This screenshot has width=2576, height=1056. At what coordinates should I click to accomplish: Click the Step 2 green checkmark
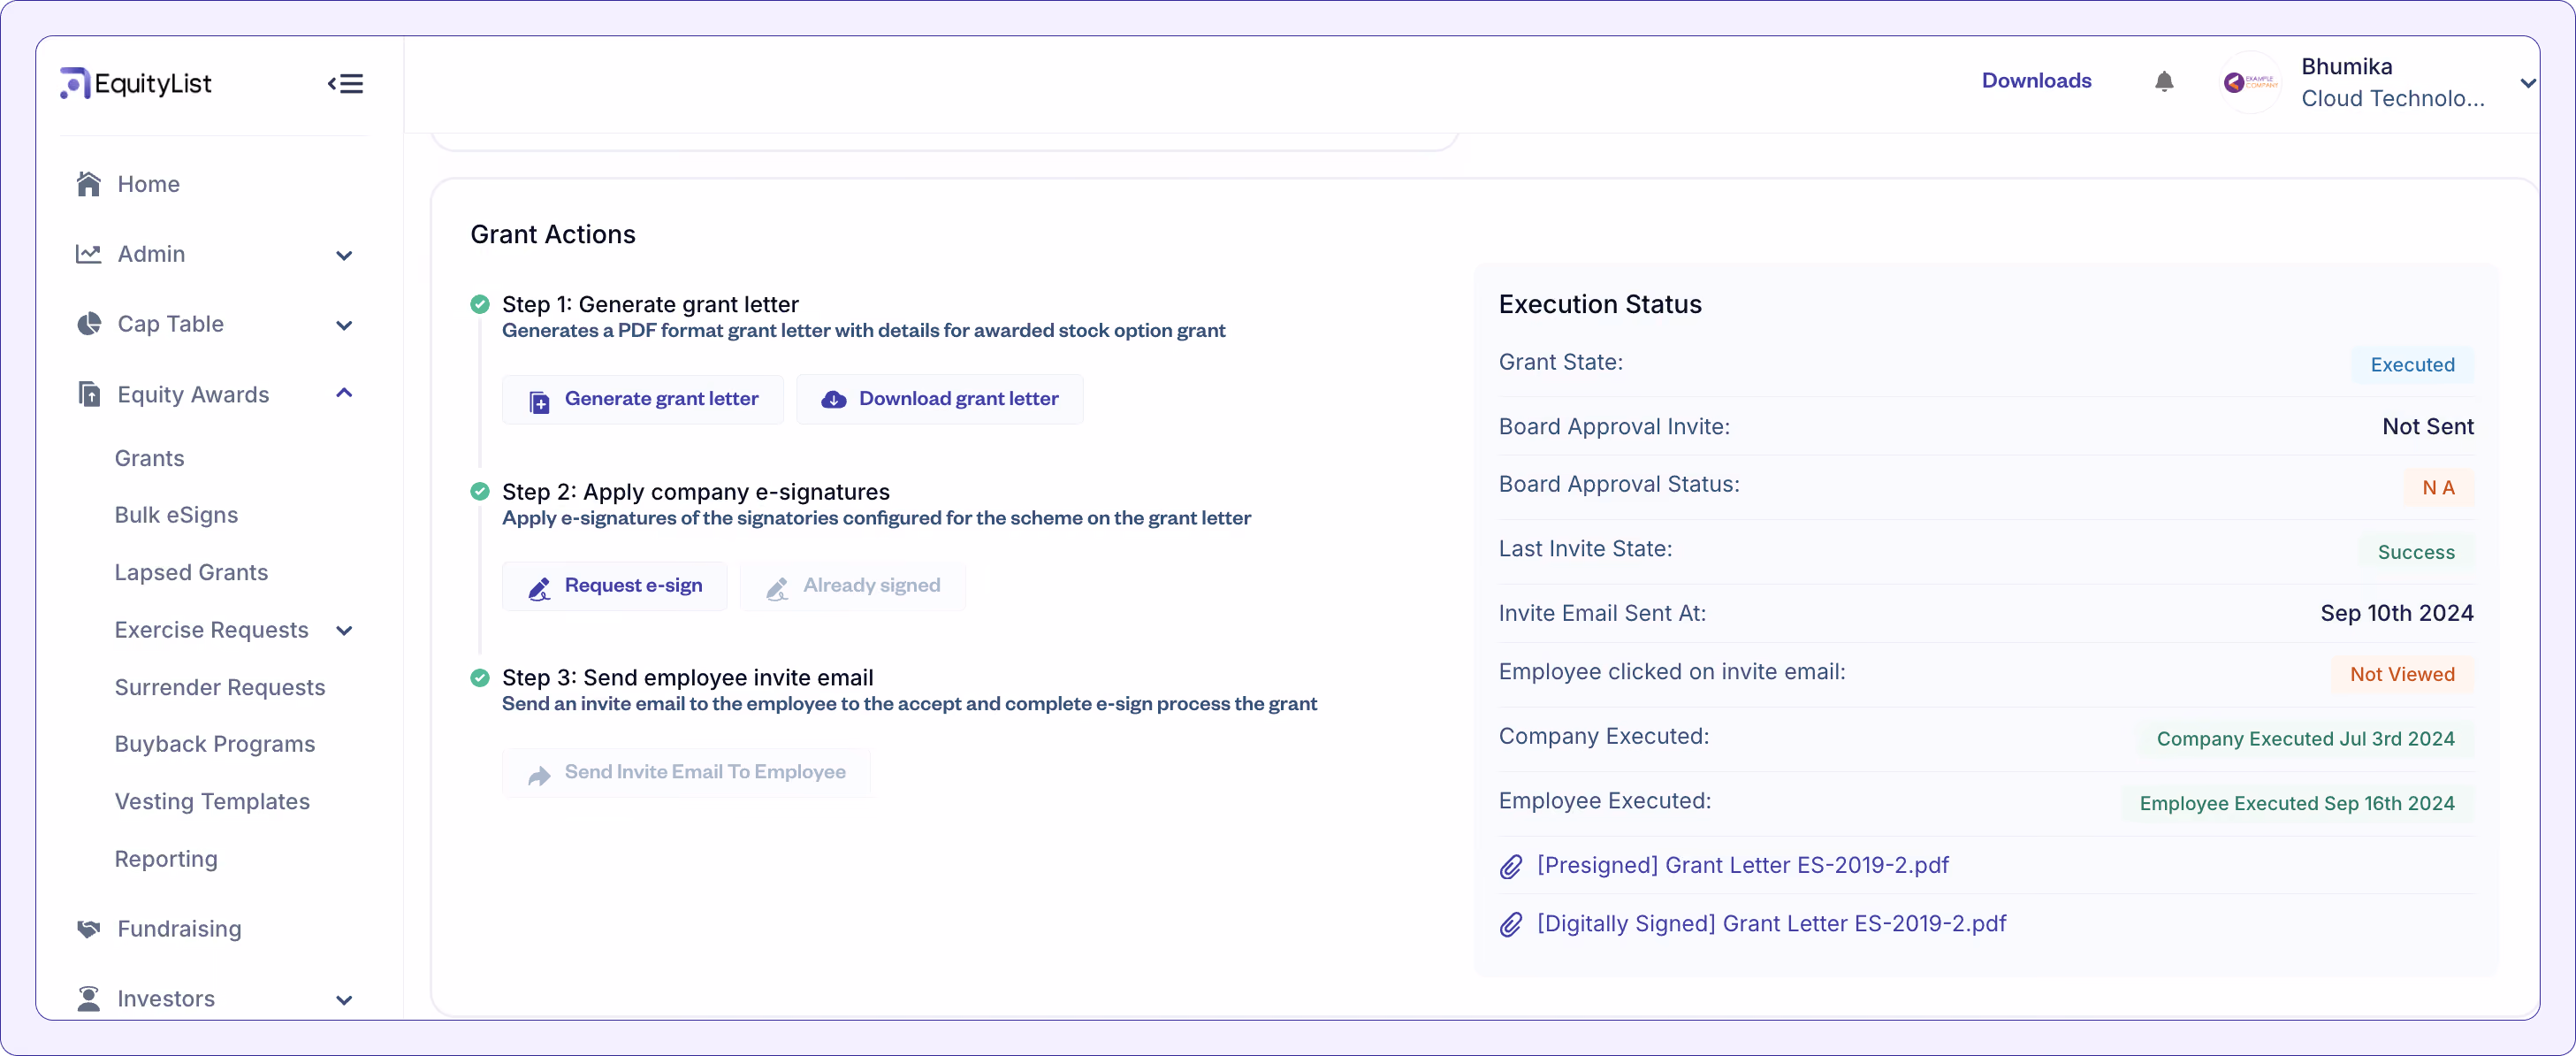coord(480,491)
